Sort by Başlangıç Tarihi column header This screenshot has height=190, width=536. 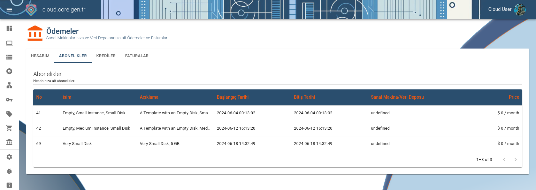pos(233,97)
